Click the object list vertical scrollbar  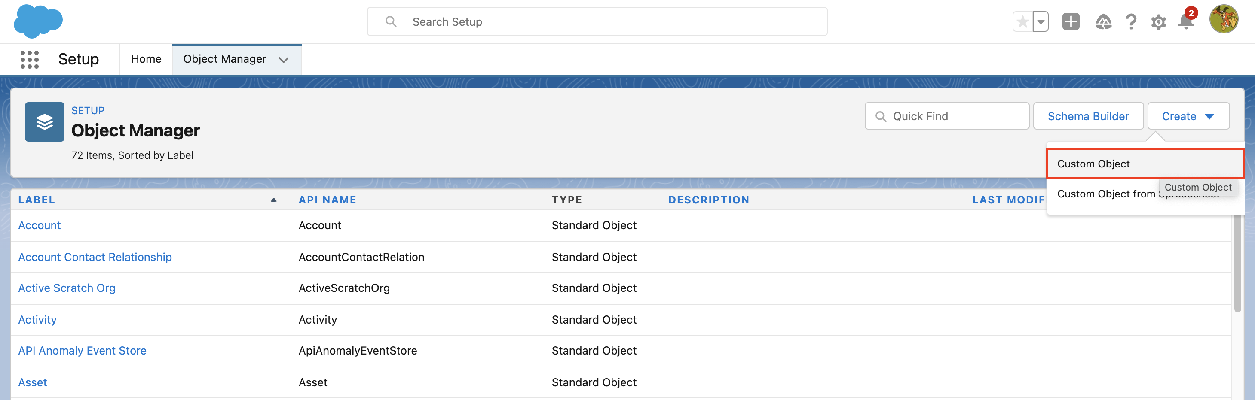tap(1237, 263)
